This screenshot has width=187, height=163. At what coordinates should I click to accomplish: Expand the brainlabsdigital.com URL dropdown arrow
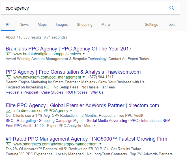tap(84, 54)
